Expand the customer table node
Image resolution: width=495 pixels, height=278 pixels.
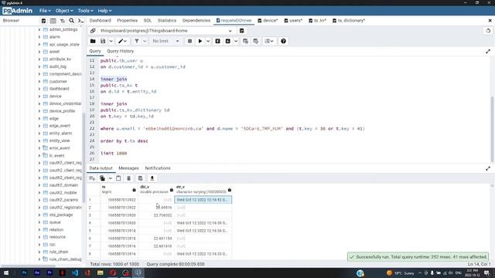click(x=39, y=82)
